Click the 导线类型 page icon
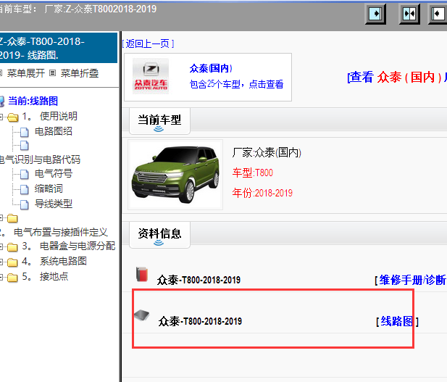This screenshot has height=382, width=447. coord(25,204)
